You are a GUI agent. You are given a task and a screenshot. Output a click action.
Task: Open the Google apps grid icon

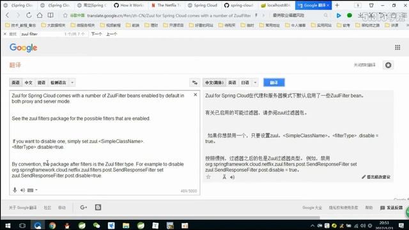click(x=397, y=47)
